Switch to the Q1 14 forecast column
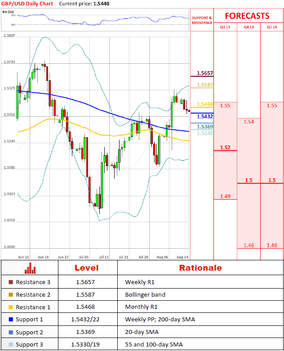284x351 pixels. 272,27
